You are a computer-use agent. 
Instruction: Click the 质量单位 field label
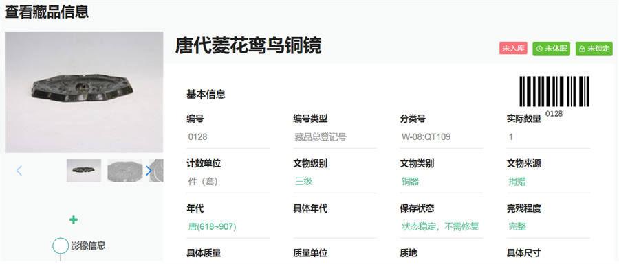[x=310, y=253]
